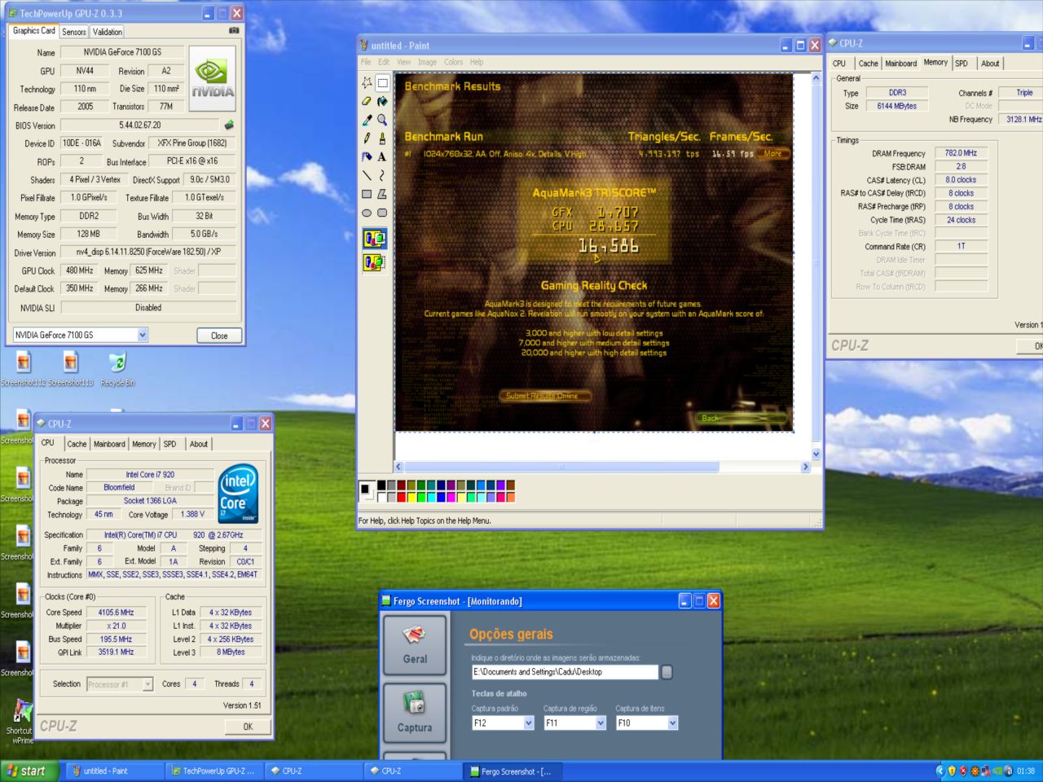
Task: Open the Colors menu in Paint
Action: click(x=453, y=62)
